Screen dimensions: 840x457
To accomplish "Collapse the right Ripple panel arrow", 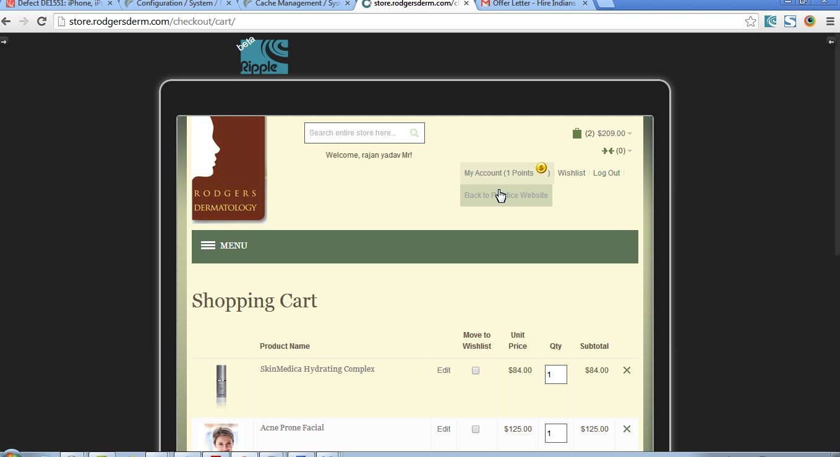I will 831,41.
